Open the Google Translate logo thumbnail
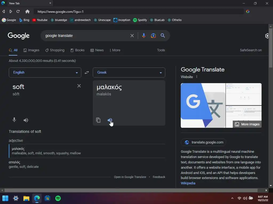Image resolution: width=273 pixels, height=204 pixels. point(203,105)
